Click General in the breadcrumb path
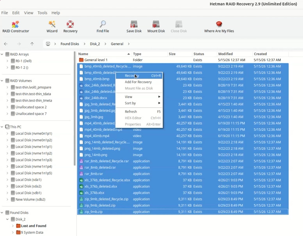Viewport: 303px width, 236px height. click(x=117, y=44)
